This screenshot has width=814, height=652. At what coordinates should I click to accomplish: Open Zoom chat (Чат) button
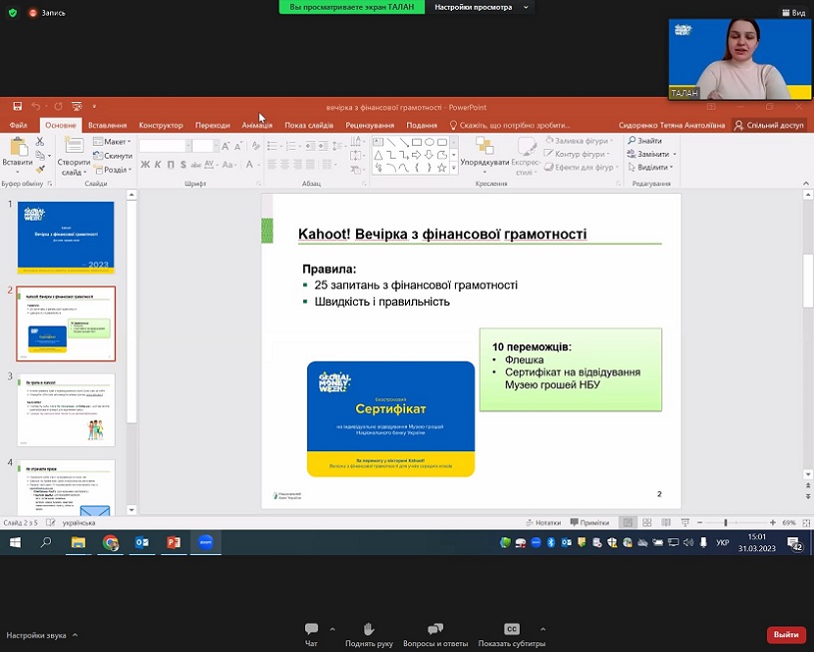(x=311, y=635)
